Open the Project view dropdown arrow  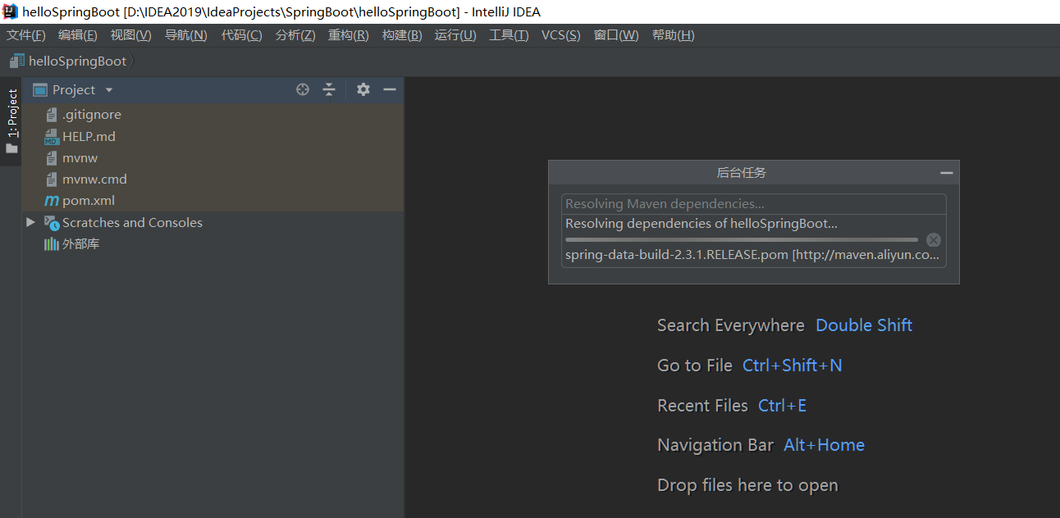click(109, 90)
